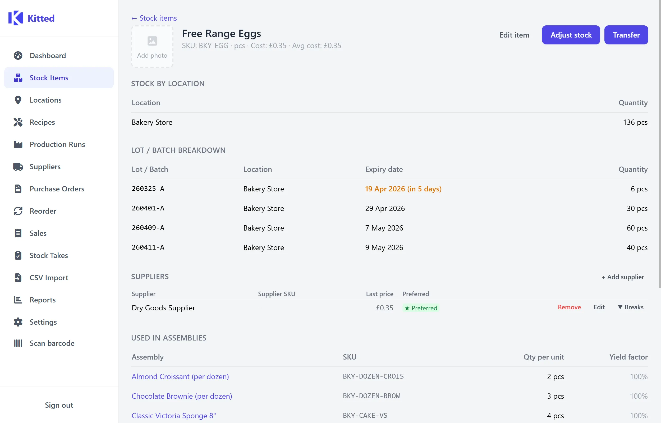
Task: Open the Almond Croissant assembly link
Action: pyautogui.click(x=180, y=376)
